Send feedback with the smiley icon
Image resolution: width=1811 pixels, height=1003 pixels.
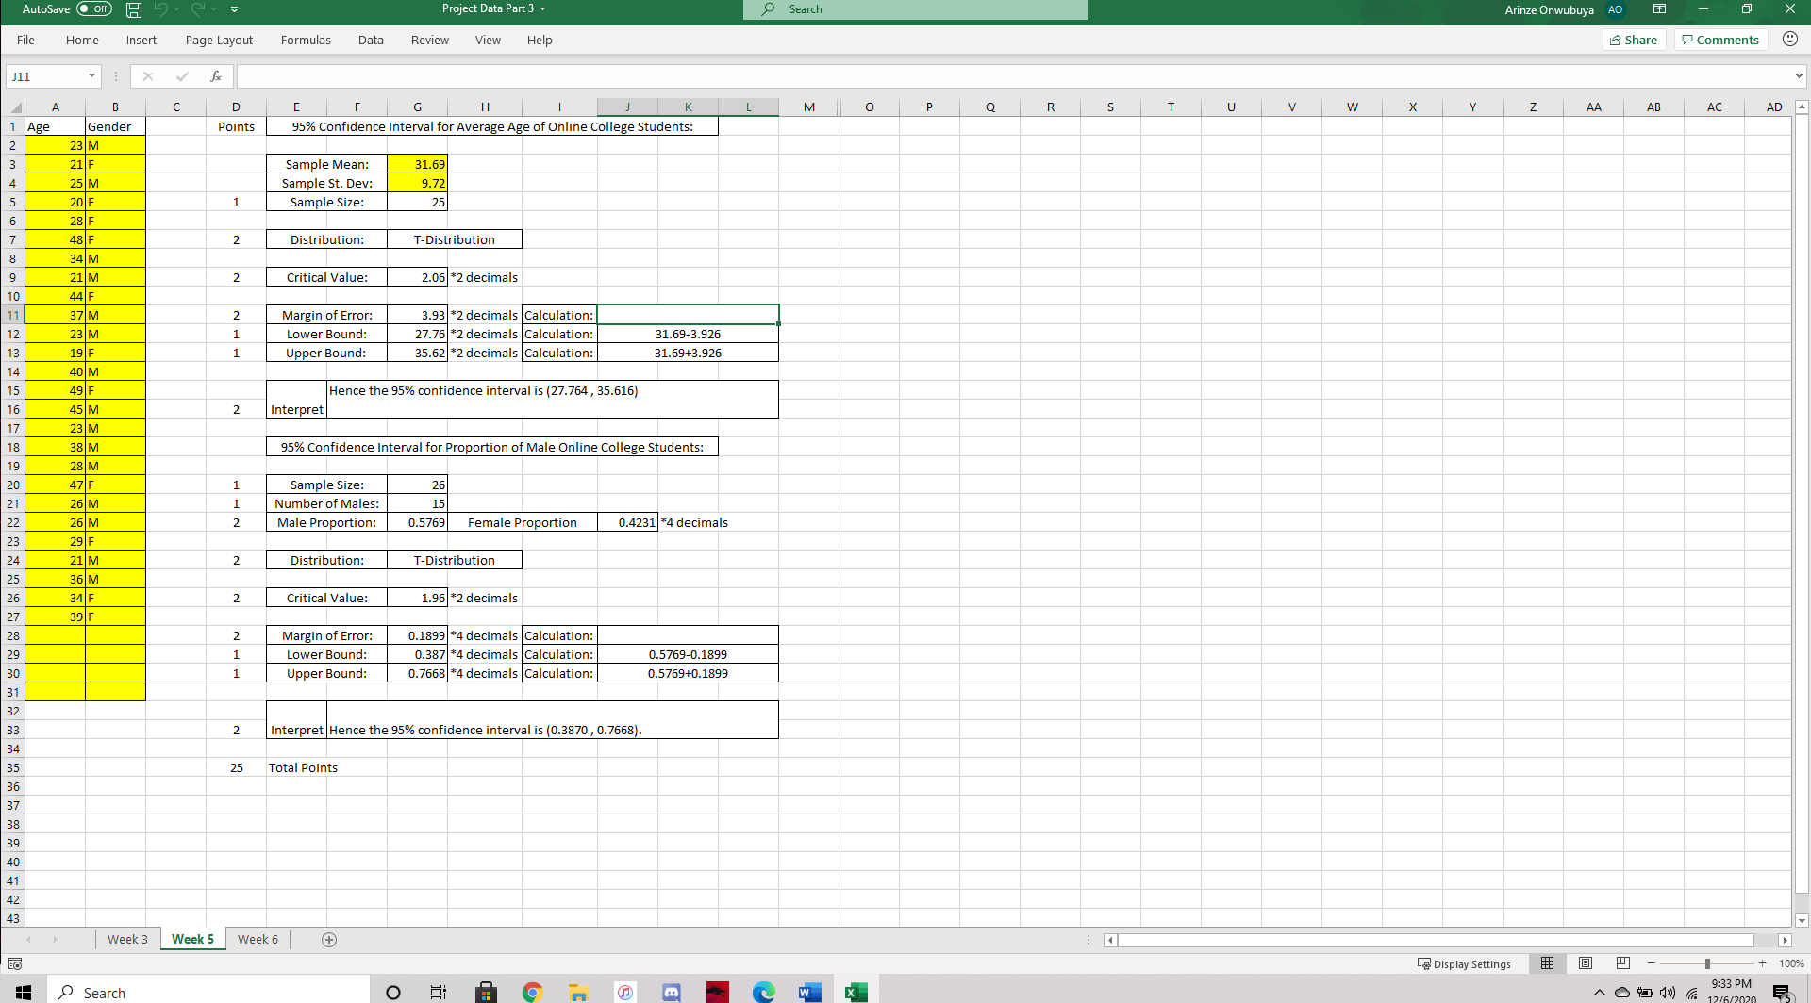(x=1790, y=39)
